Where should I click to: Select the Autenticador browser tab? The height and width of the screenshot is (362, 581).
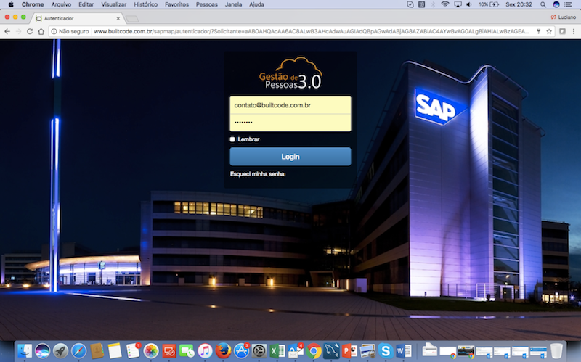pyautogui.click(x=78, y=18)
